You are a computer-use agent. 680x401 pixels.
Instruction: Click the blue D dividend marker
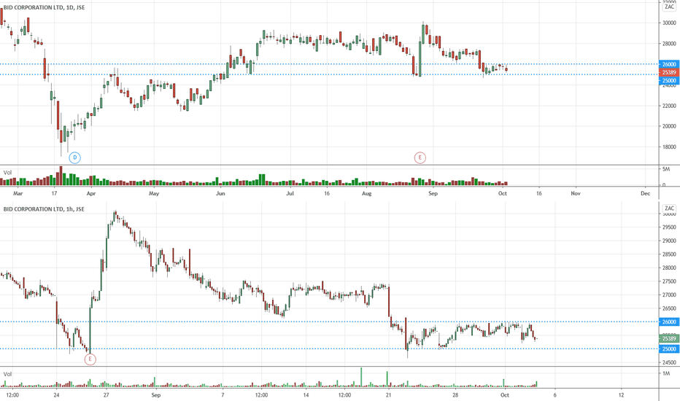click(x=74, y=157)
